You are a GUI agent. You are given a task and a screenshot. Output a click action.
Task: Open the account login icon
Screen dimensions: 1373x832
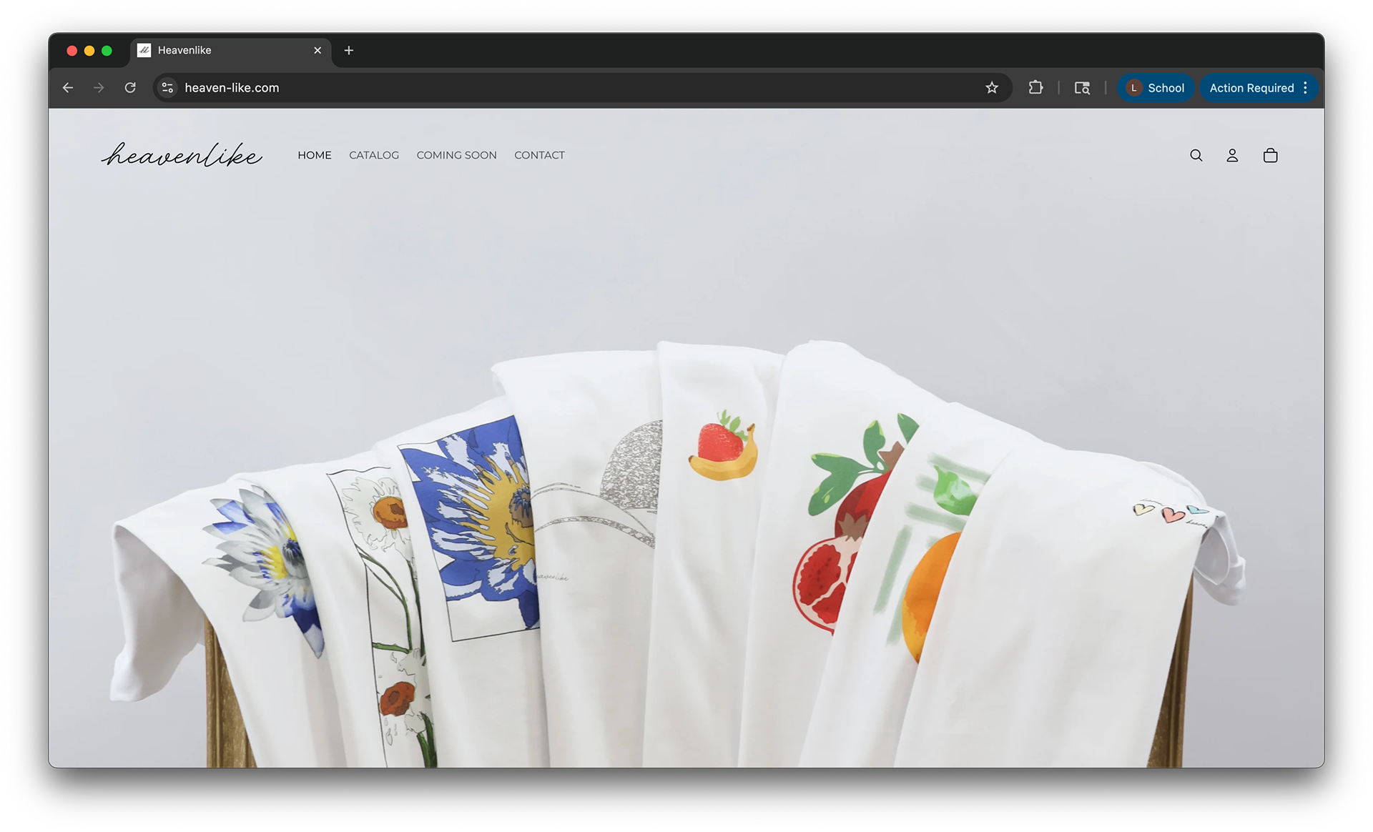pos(1232,155)
